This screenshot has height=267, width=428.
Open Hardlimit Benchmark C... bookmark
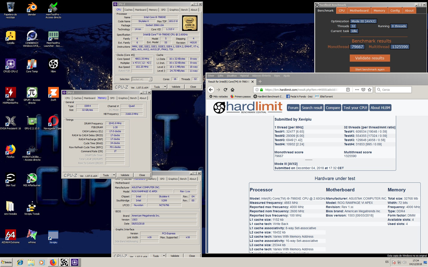268,96
